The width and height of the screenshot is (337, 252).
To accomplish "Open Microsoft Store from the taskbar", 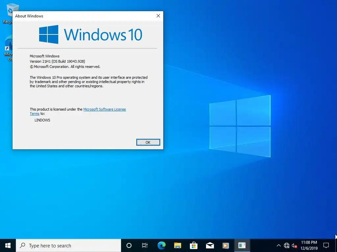I will 194,245.
